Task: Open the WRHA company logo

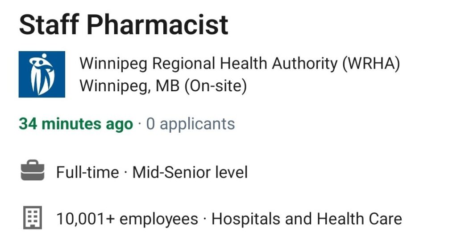Action: click(x=42, y=74)
